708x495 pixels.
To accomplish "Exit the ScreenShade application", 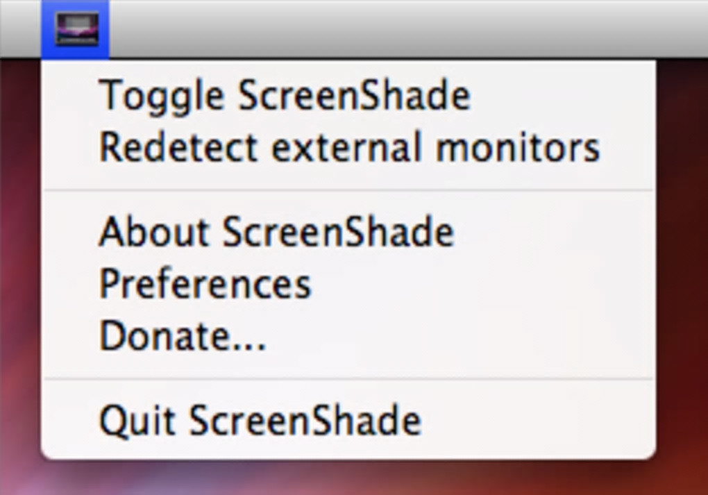I will 260,421.
